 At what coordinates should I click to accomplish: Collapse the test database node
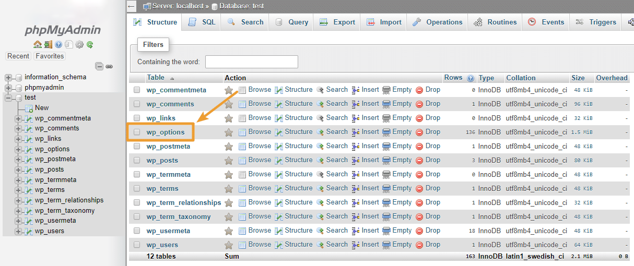click(x=8, y=98)
